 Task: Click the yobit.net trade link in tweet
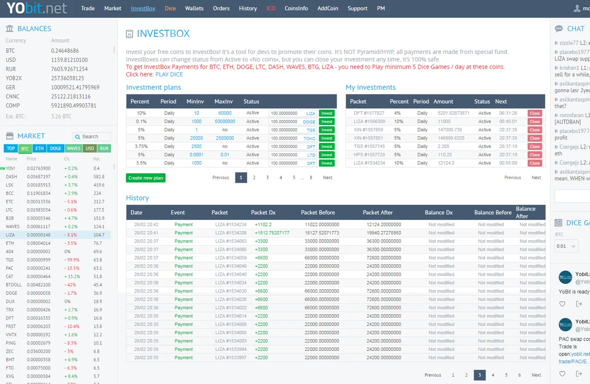click(574, 358)
